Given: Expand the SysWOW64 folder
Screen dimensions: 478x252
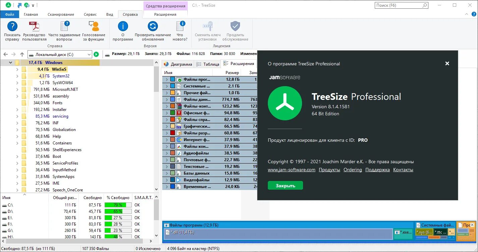Looking at the screenshot, I should (x=17, y=83).
